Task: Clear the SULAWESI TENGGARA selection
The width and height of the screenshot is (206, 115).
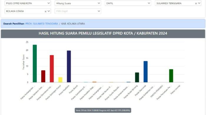Action: (196, 4)
